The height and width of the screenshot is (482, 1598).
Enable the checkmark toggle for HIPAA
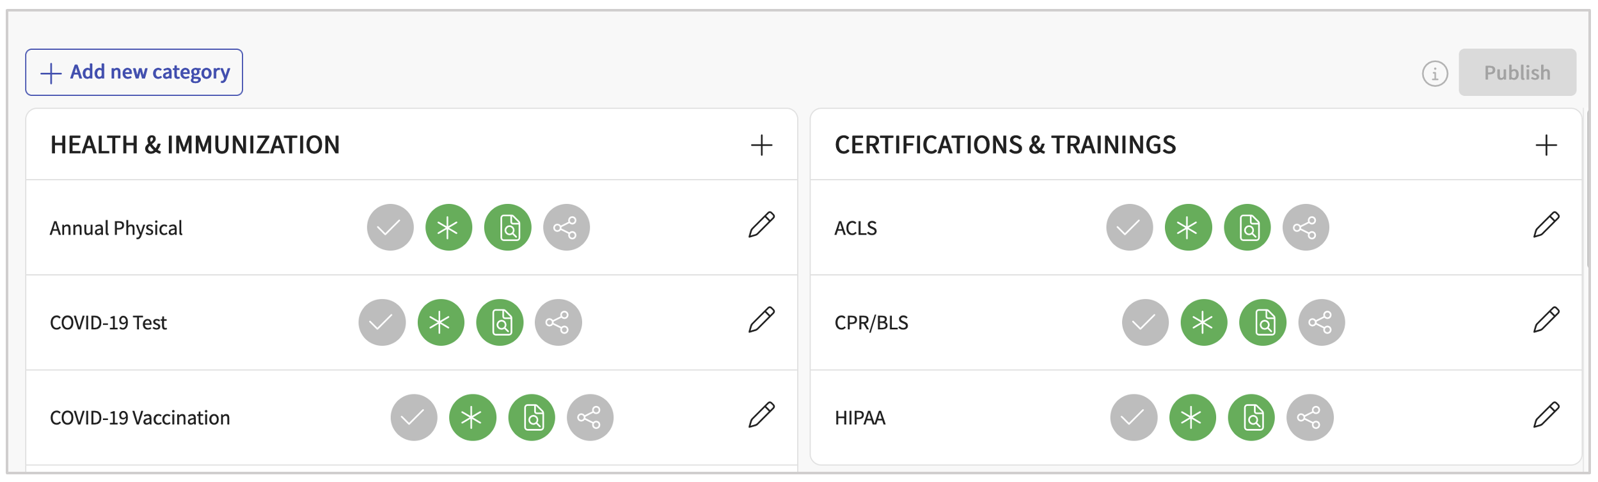[1134, 418]
